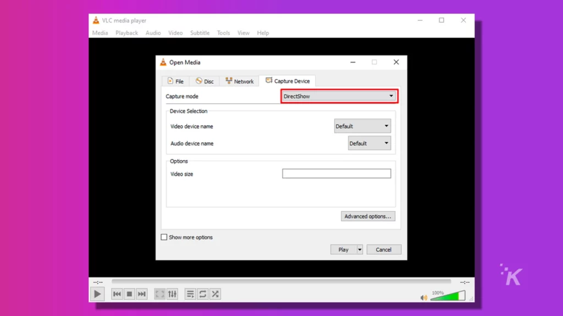Screen dimensions: 563x316
Task: Switch to the Network tab
Action: [x=240, y=81]
